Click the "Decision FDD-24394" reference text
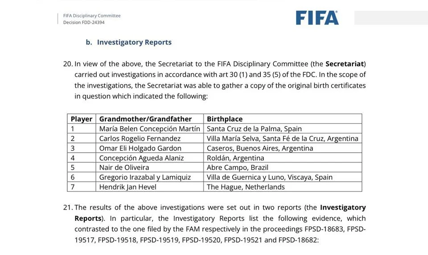 point(84,22)
